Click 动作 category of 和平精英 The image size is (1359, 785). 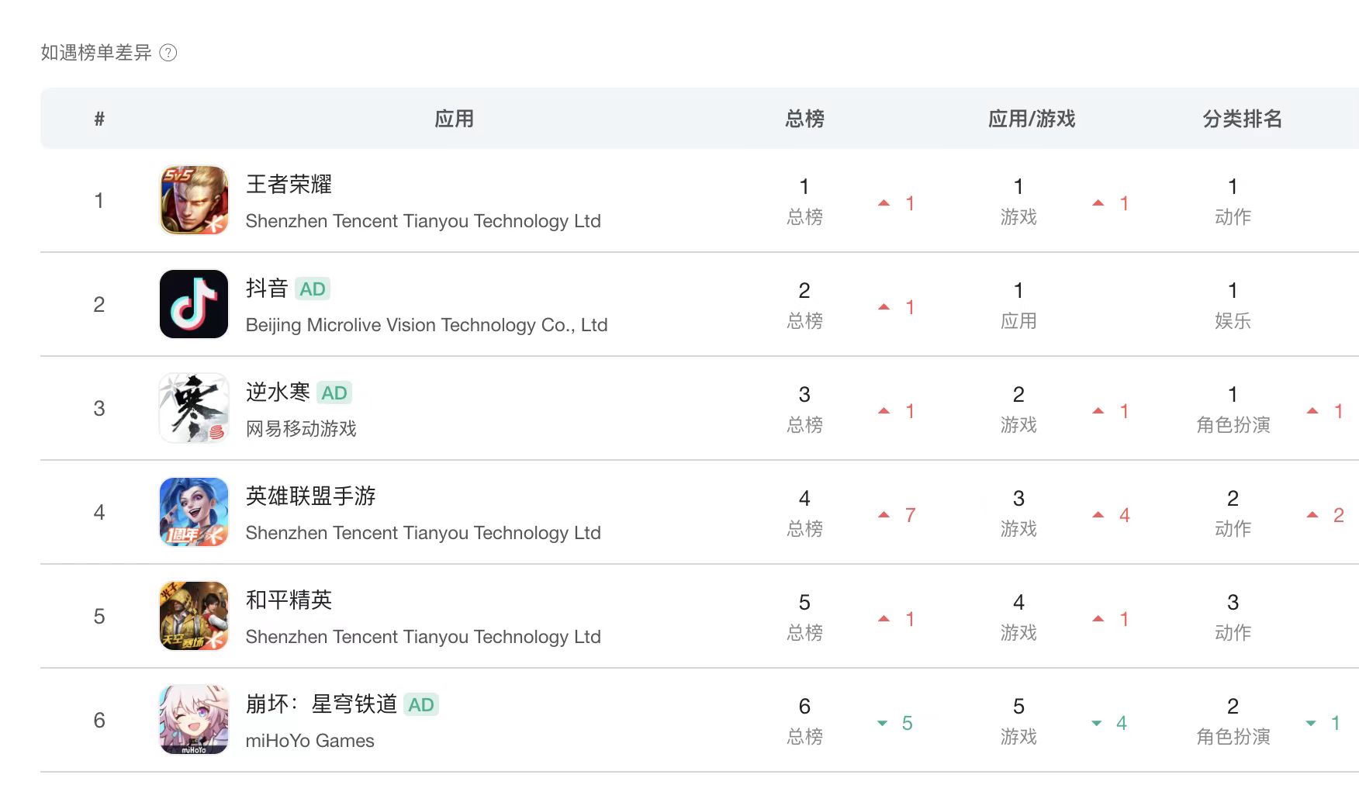tap(1233, 633)
